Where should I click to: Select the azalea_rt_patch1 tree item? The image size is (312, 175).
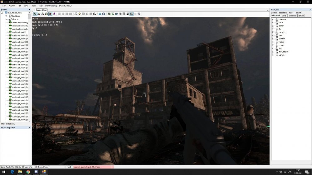(x=19, y=32)
